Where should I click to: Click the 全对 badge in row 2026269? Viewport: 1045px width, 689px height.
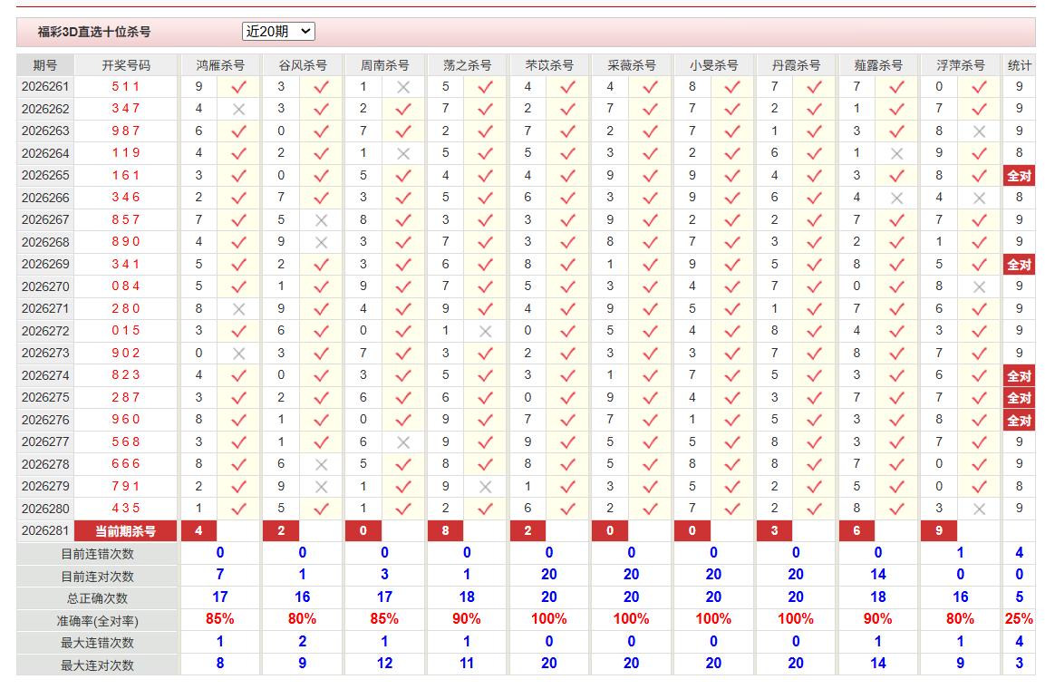point(1019,265)
